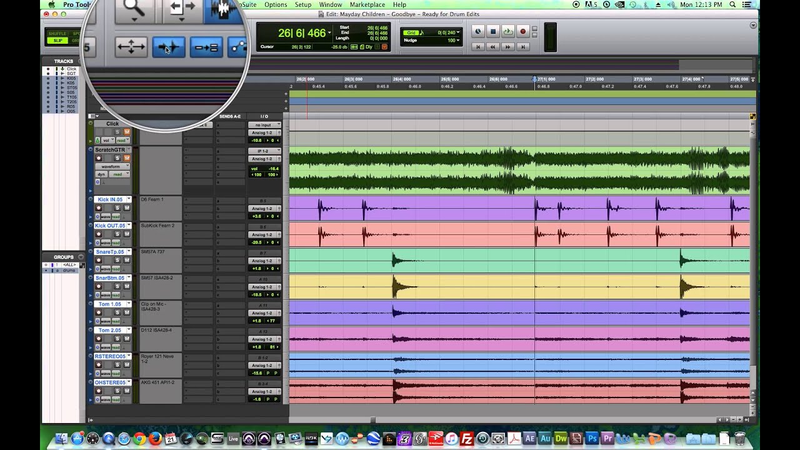
Task: Solo the SnarBtm.05 track
Action: click(x=117, y=286)
